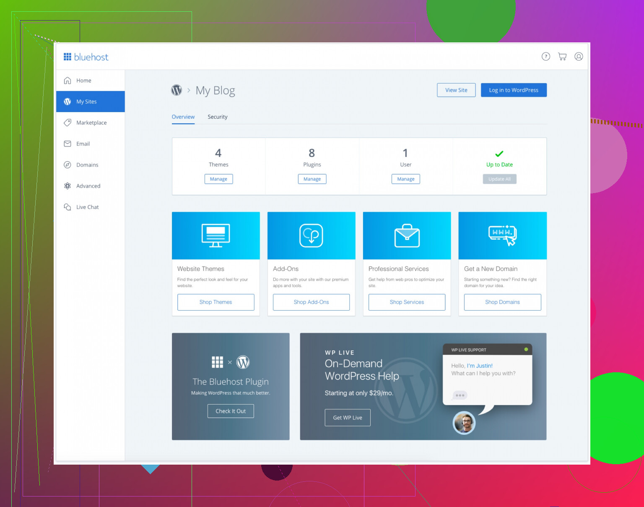The image size is (644, 507).
Task: Manage the 8 Plugins
Action: pyautogui.click(x=312, y=179)
